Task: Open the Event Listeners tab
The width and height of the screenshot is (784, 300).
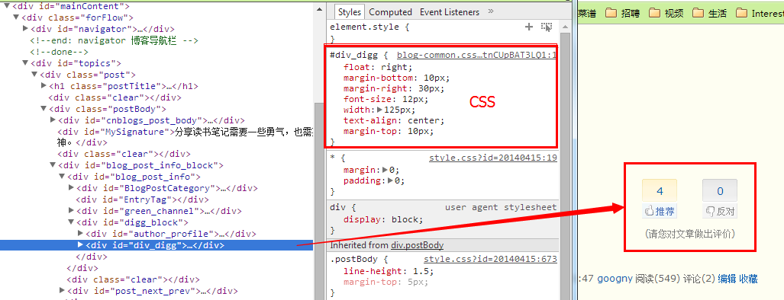Action: pos(450,12)
